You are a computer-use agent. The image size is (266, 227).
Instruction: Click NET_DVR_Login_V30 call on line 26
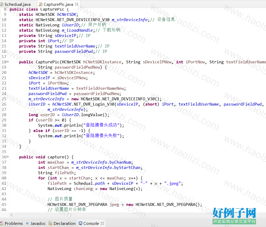(x=94, y=104)
